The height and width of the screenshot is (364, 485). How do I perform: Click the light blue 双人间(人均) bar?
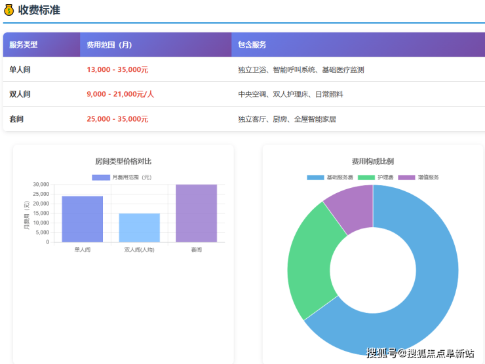[139, 228]
